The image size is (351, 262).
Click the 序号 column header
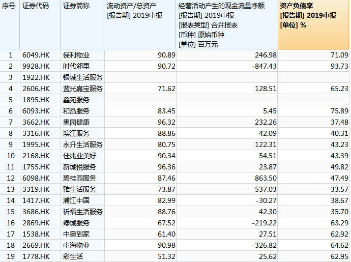pyautogui.click(x=10, y=24)
